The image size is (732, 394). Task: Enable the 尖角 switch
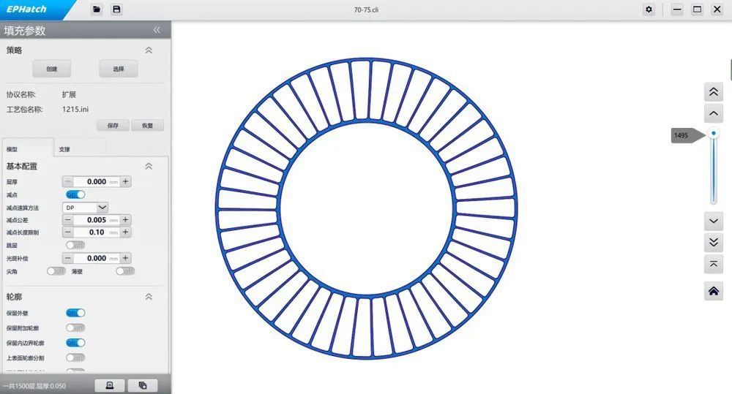(56, 271)
